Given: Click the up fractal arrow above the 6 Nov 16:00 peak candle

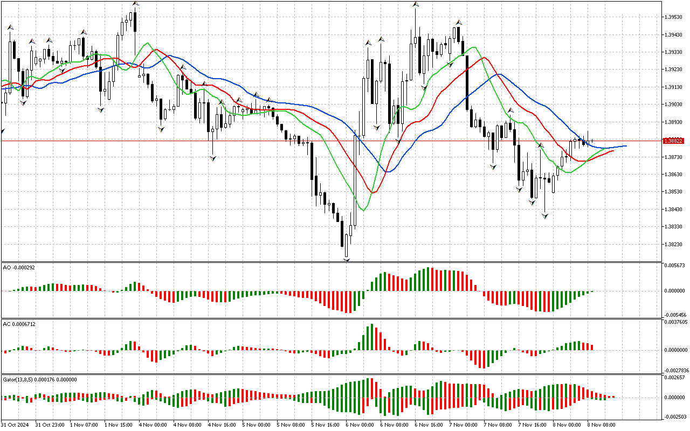Looking at the screenshot, I should tap(416, 4).
